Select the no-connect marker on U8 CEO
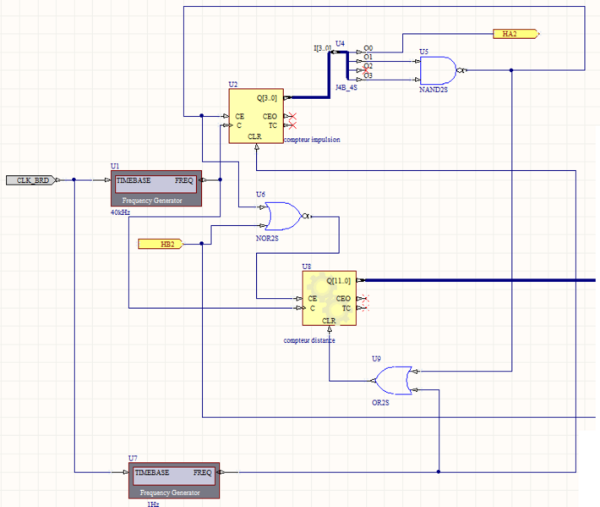Image resolution: width=600 pixels, height=507 pixels. pos(363,299)
